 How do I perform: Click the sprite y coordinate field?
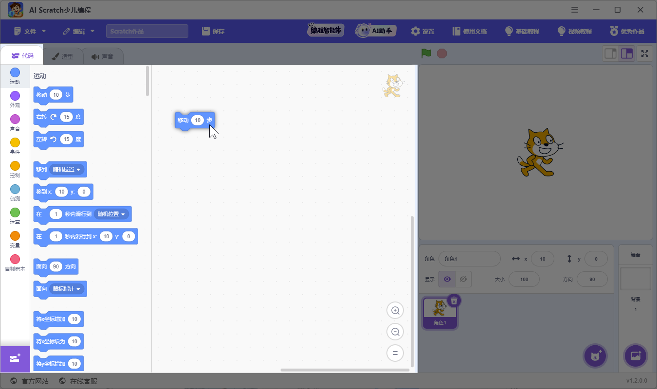click(596, 259)
